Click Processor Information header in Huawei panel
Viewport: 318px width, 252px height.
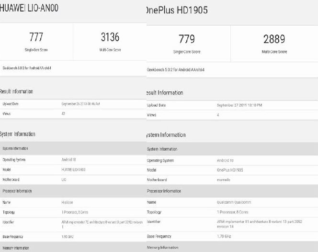[x=17, y=191]
